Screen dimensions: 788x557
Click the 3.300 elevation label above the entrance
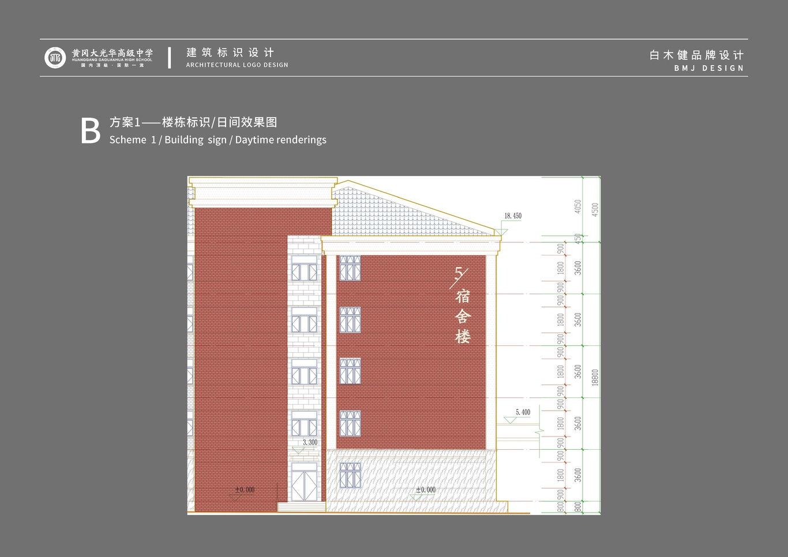(x=310, y=442)
